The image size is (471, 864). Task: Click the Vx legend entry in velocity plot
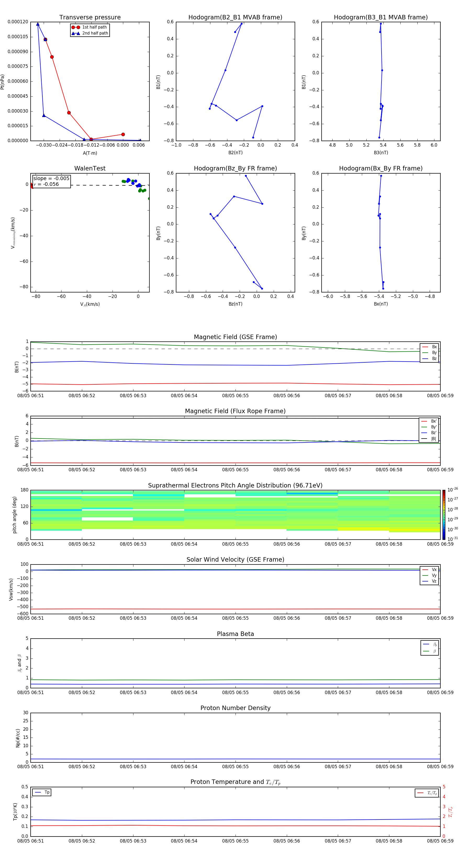click(x=429, y=569)
